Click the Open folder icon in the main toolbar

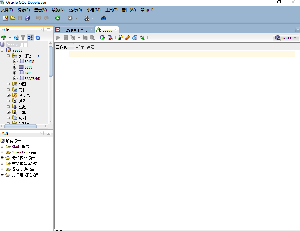coord(13,18)
